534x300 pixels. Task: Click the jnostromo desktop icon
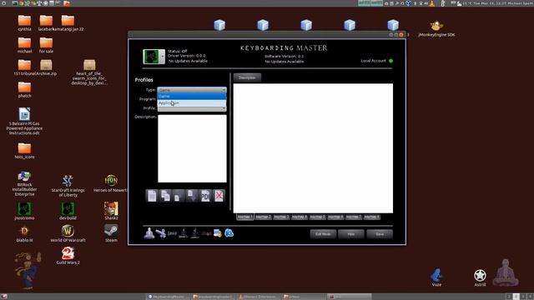24,211
